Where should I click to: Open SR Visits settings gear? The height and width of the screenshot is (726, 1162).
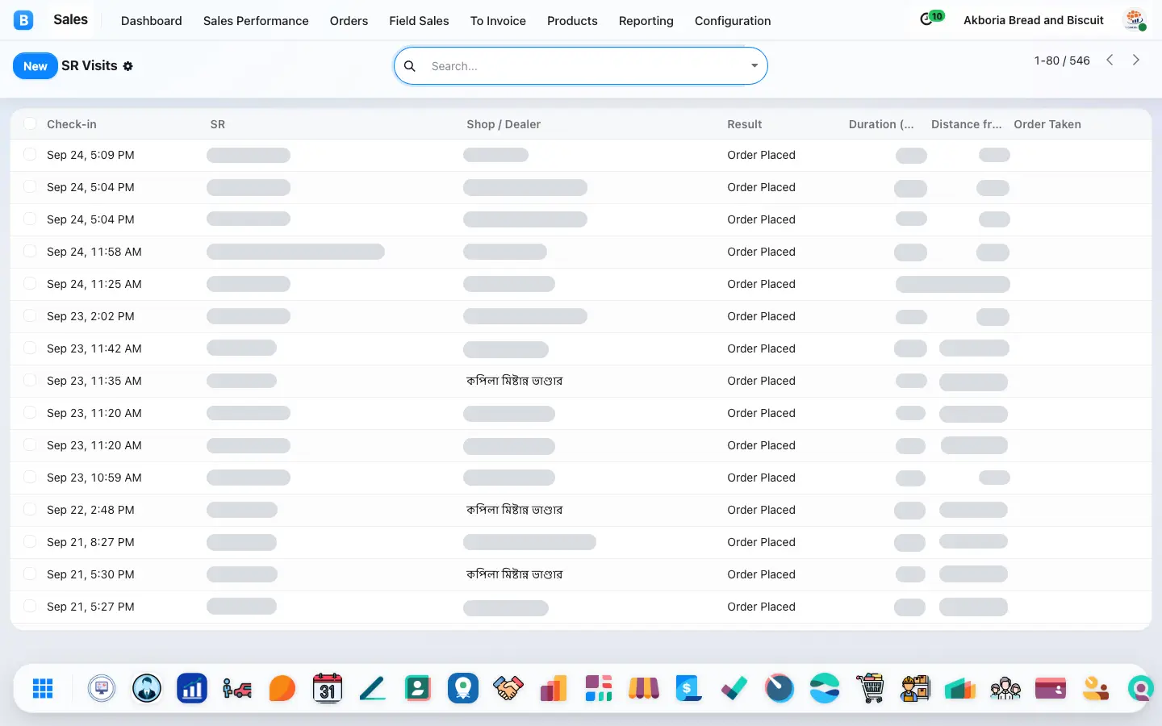click(128, 66)
